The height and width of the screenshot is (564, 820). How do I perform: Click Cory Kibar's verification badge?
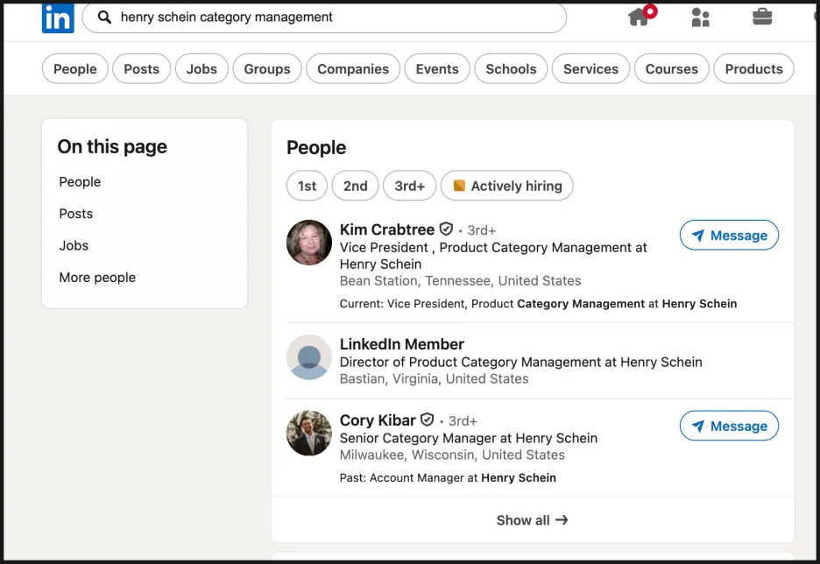428,419
